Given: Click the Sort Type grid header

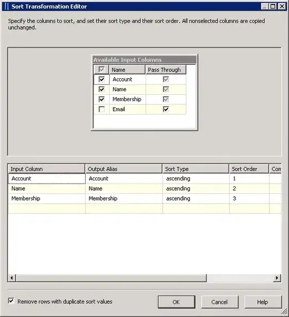Looking at the screenshot, I should (x=196, y=169).
